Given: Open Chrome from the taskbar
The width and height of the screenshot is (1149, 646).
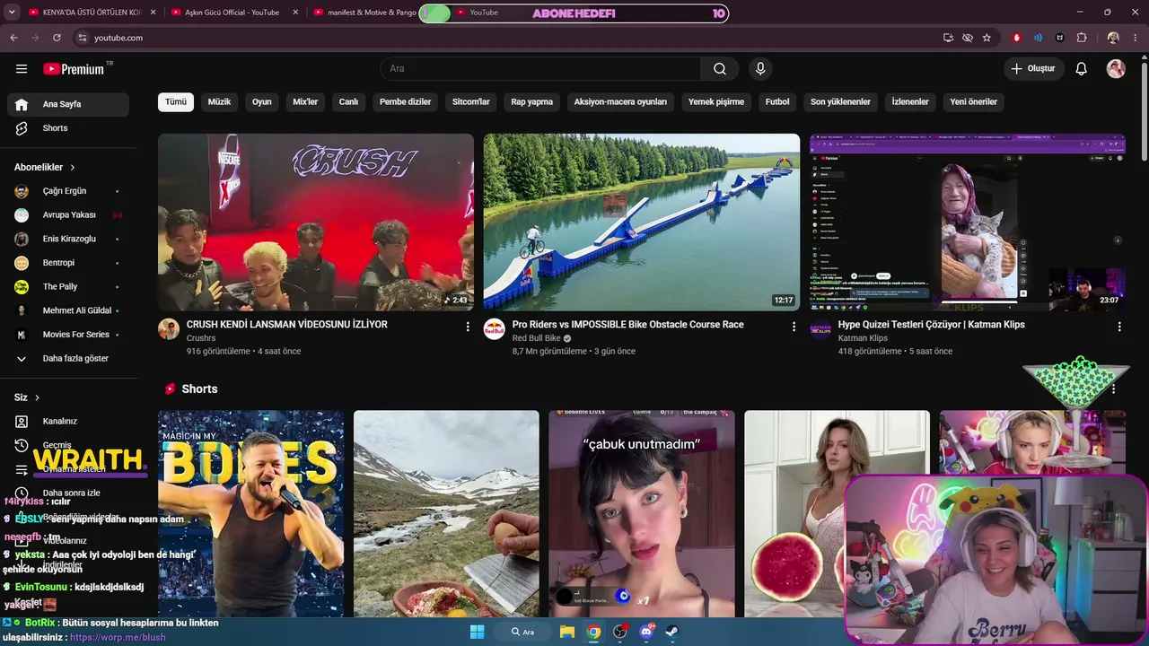Looking at the screenshot, I should tap(593, 632).
